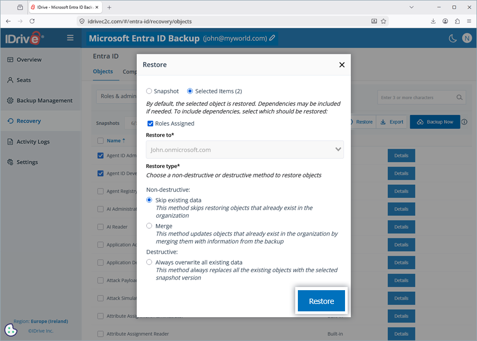Viewport: 477px width, 341px height.
Task: Open Details for Attribute Assignment Reader row
Action: point(401,334)
